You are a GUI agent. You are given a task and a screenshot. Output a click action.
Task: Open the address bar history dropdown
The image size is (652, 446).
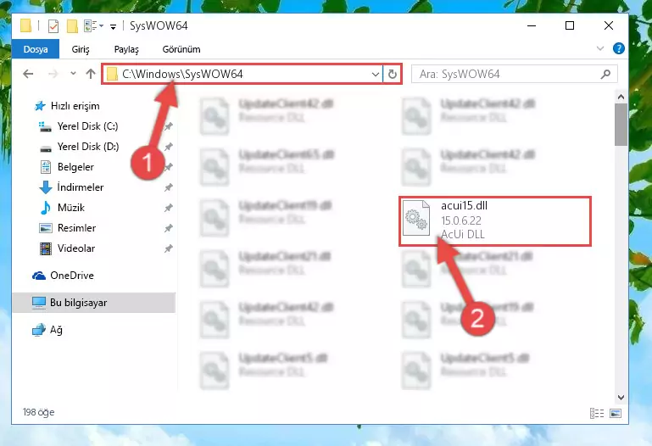point(376,75)
